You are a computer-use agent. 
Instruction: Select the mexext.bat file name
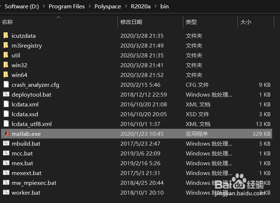click(27, 173)
